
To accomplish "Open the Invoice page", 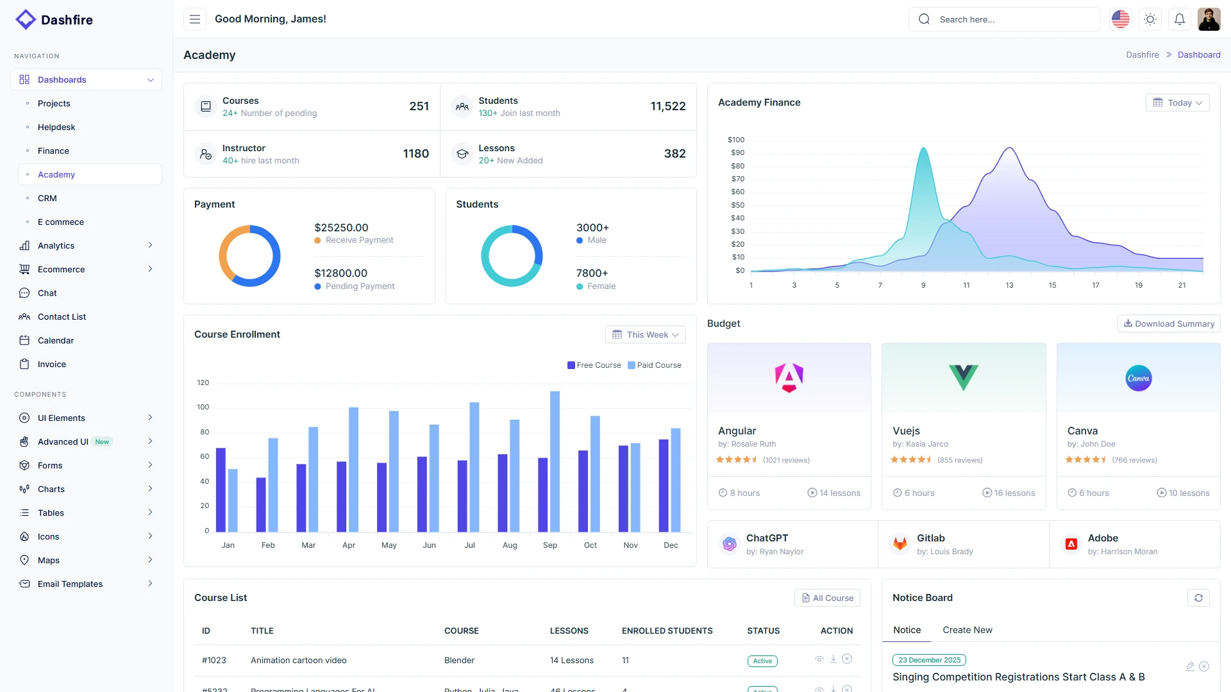I will point(86,364).
